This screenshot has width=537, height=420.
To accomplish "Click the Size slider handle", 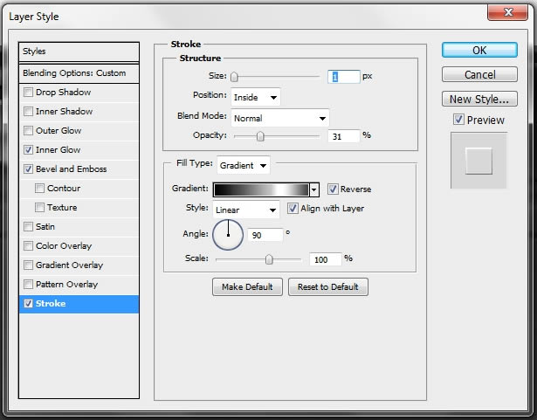I will click(234, 77).
